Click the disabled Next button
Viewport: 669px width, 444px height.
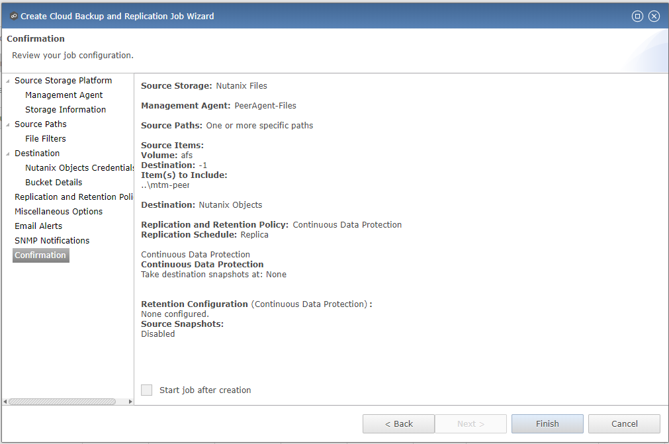(470, 423)
